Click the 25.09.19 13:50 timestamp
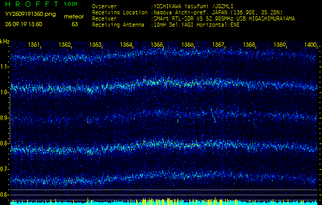Viewport: 322px width, 205px height. click(24, 24)
